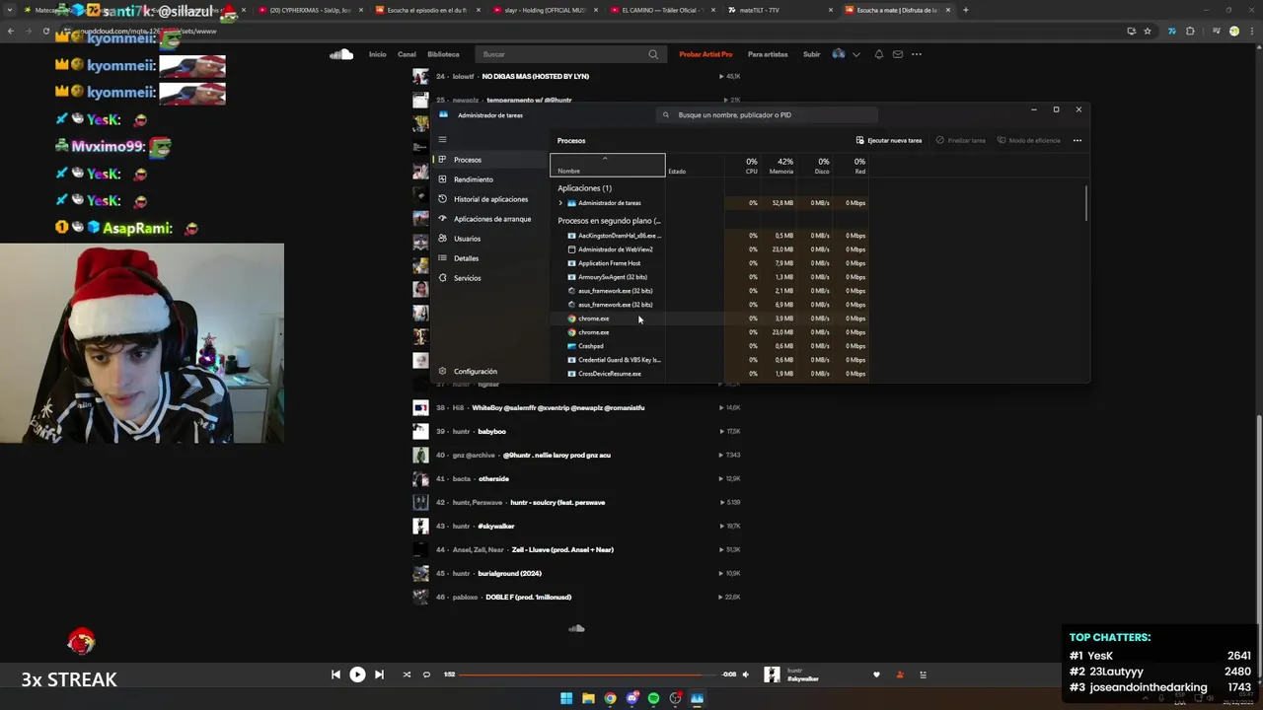This screenshot has height=710, width=1263.
Task: Click the SoundCloud play button
Action: (x=357, y=674)
